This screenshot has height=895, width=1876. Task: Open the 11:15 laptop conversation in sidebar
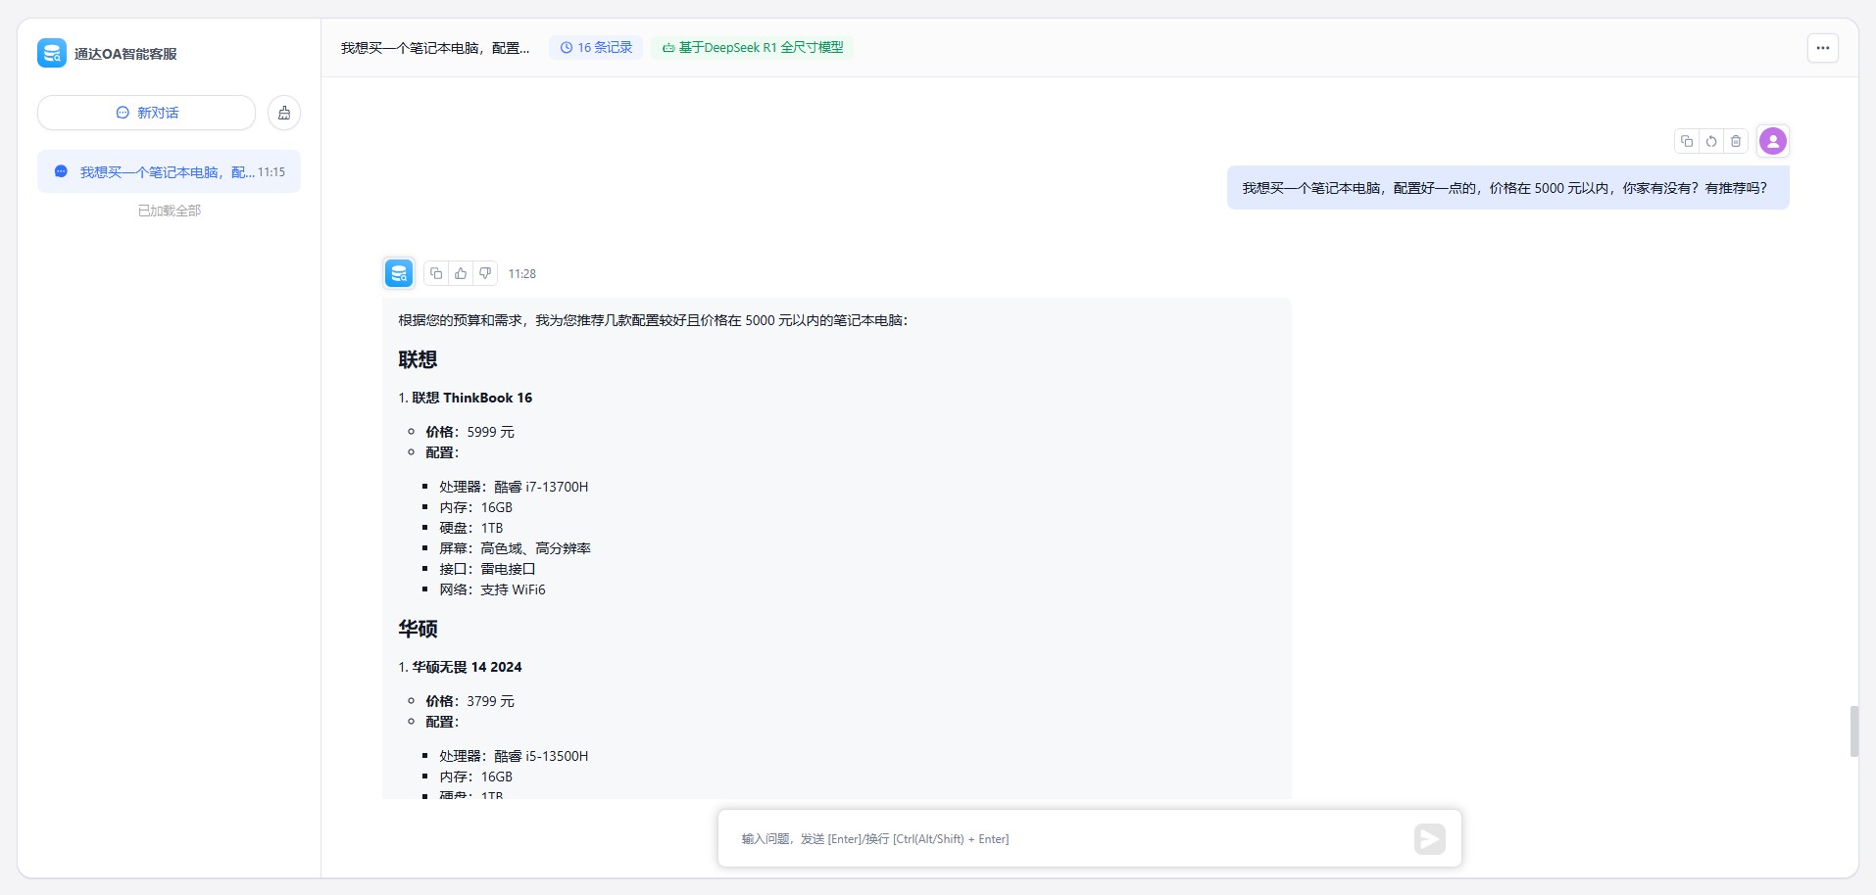click(169, 172)
